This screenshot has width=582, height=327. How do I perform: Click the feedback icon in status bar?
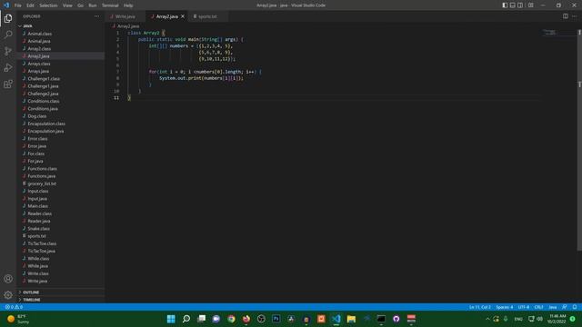point(565,307)
